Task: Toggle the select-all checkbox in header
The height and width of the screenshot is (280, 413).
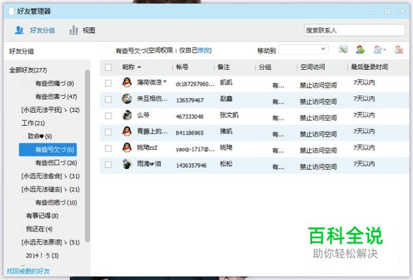Action: click(x=108, y=67)
